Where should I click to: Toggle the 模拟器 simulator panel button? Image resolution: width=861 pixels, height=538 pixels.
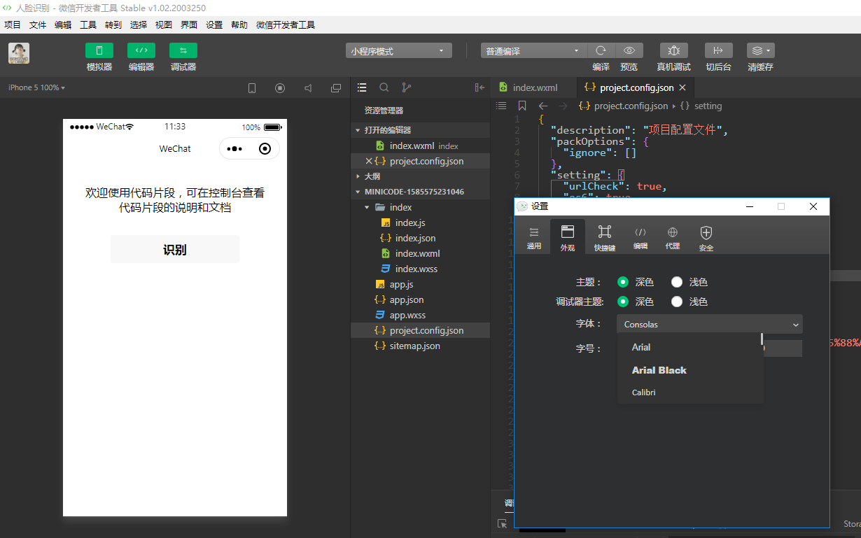[99, 50]
